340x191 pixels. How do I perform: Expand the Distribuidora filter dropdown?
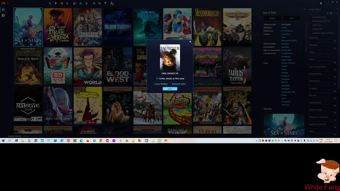[335, 84]
